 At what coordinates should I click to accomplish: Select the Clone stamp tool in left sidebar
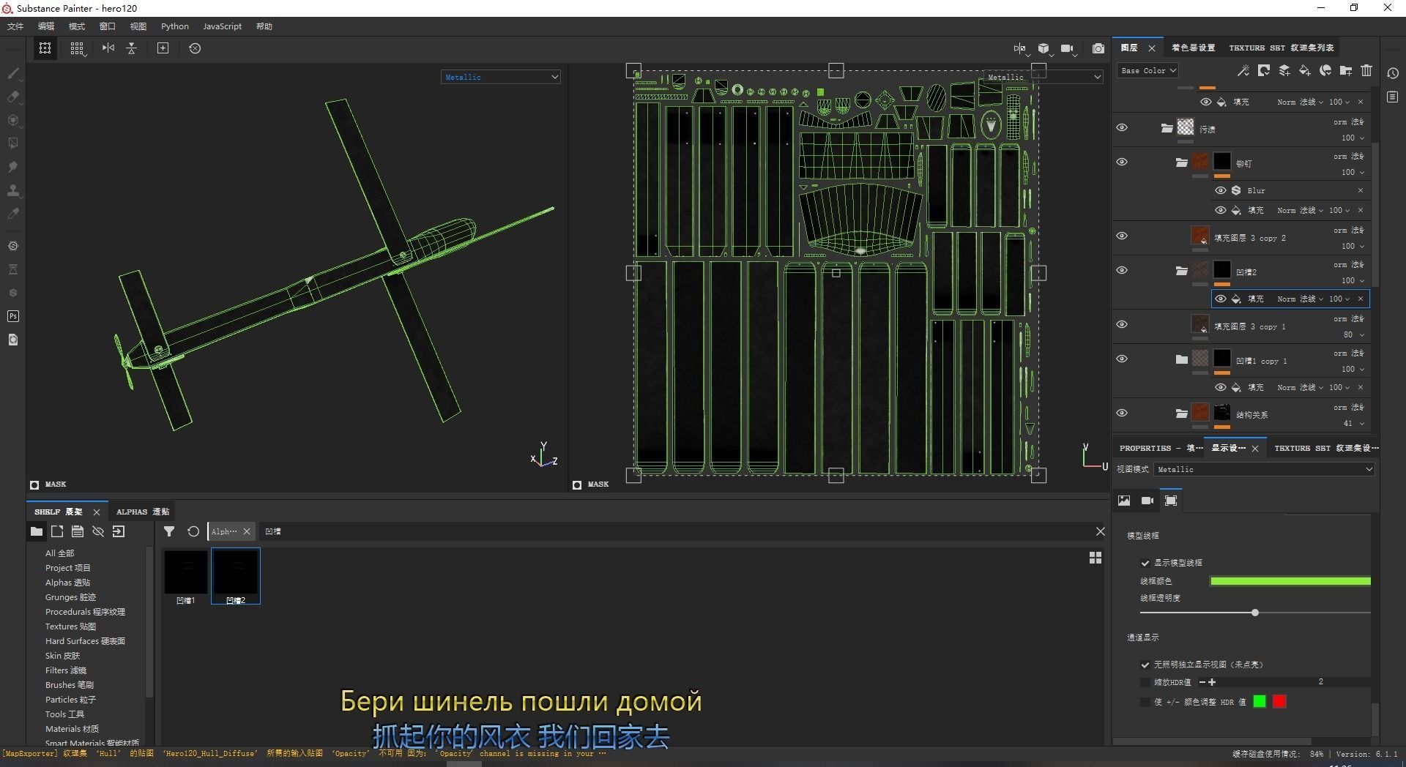(13, 190)
